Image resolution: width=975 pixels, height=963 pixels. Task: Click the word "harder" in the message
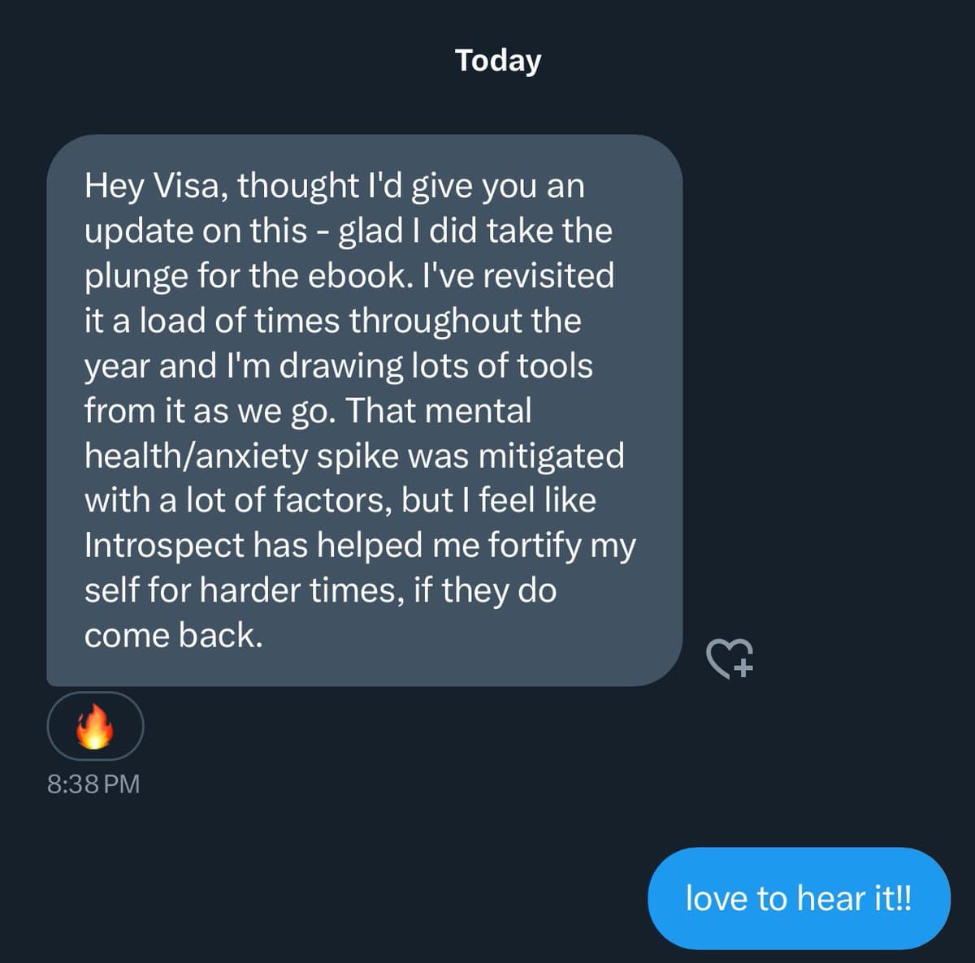click(250, 590)
